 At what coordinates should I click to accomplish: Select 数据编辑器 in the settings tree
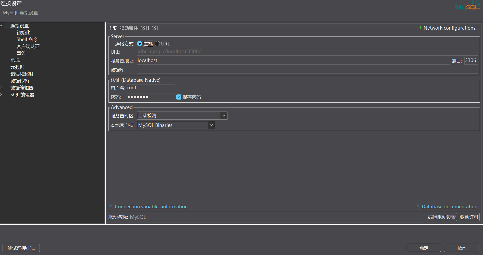pos(22,88)
